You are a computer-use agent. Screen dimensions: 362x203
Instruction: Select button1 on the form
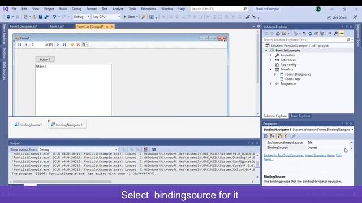45,59
